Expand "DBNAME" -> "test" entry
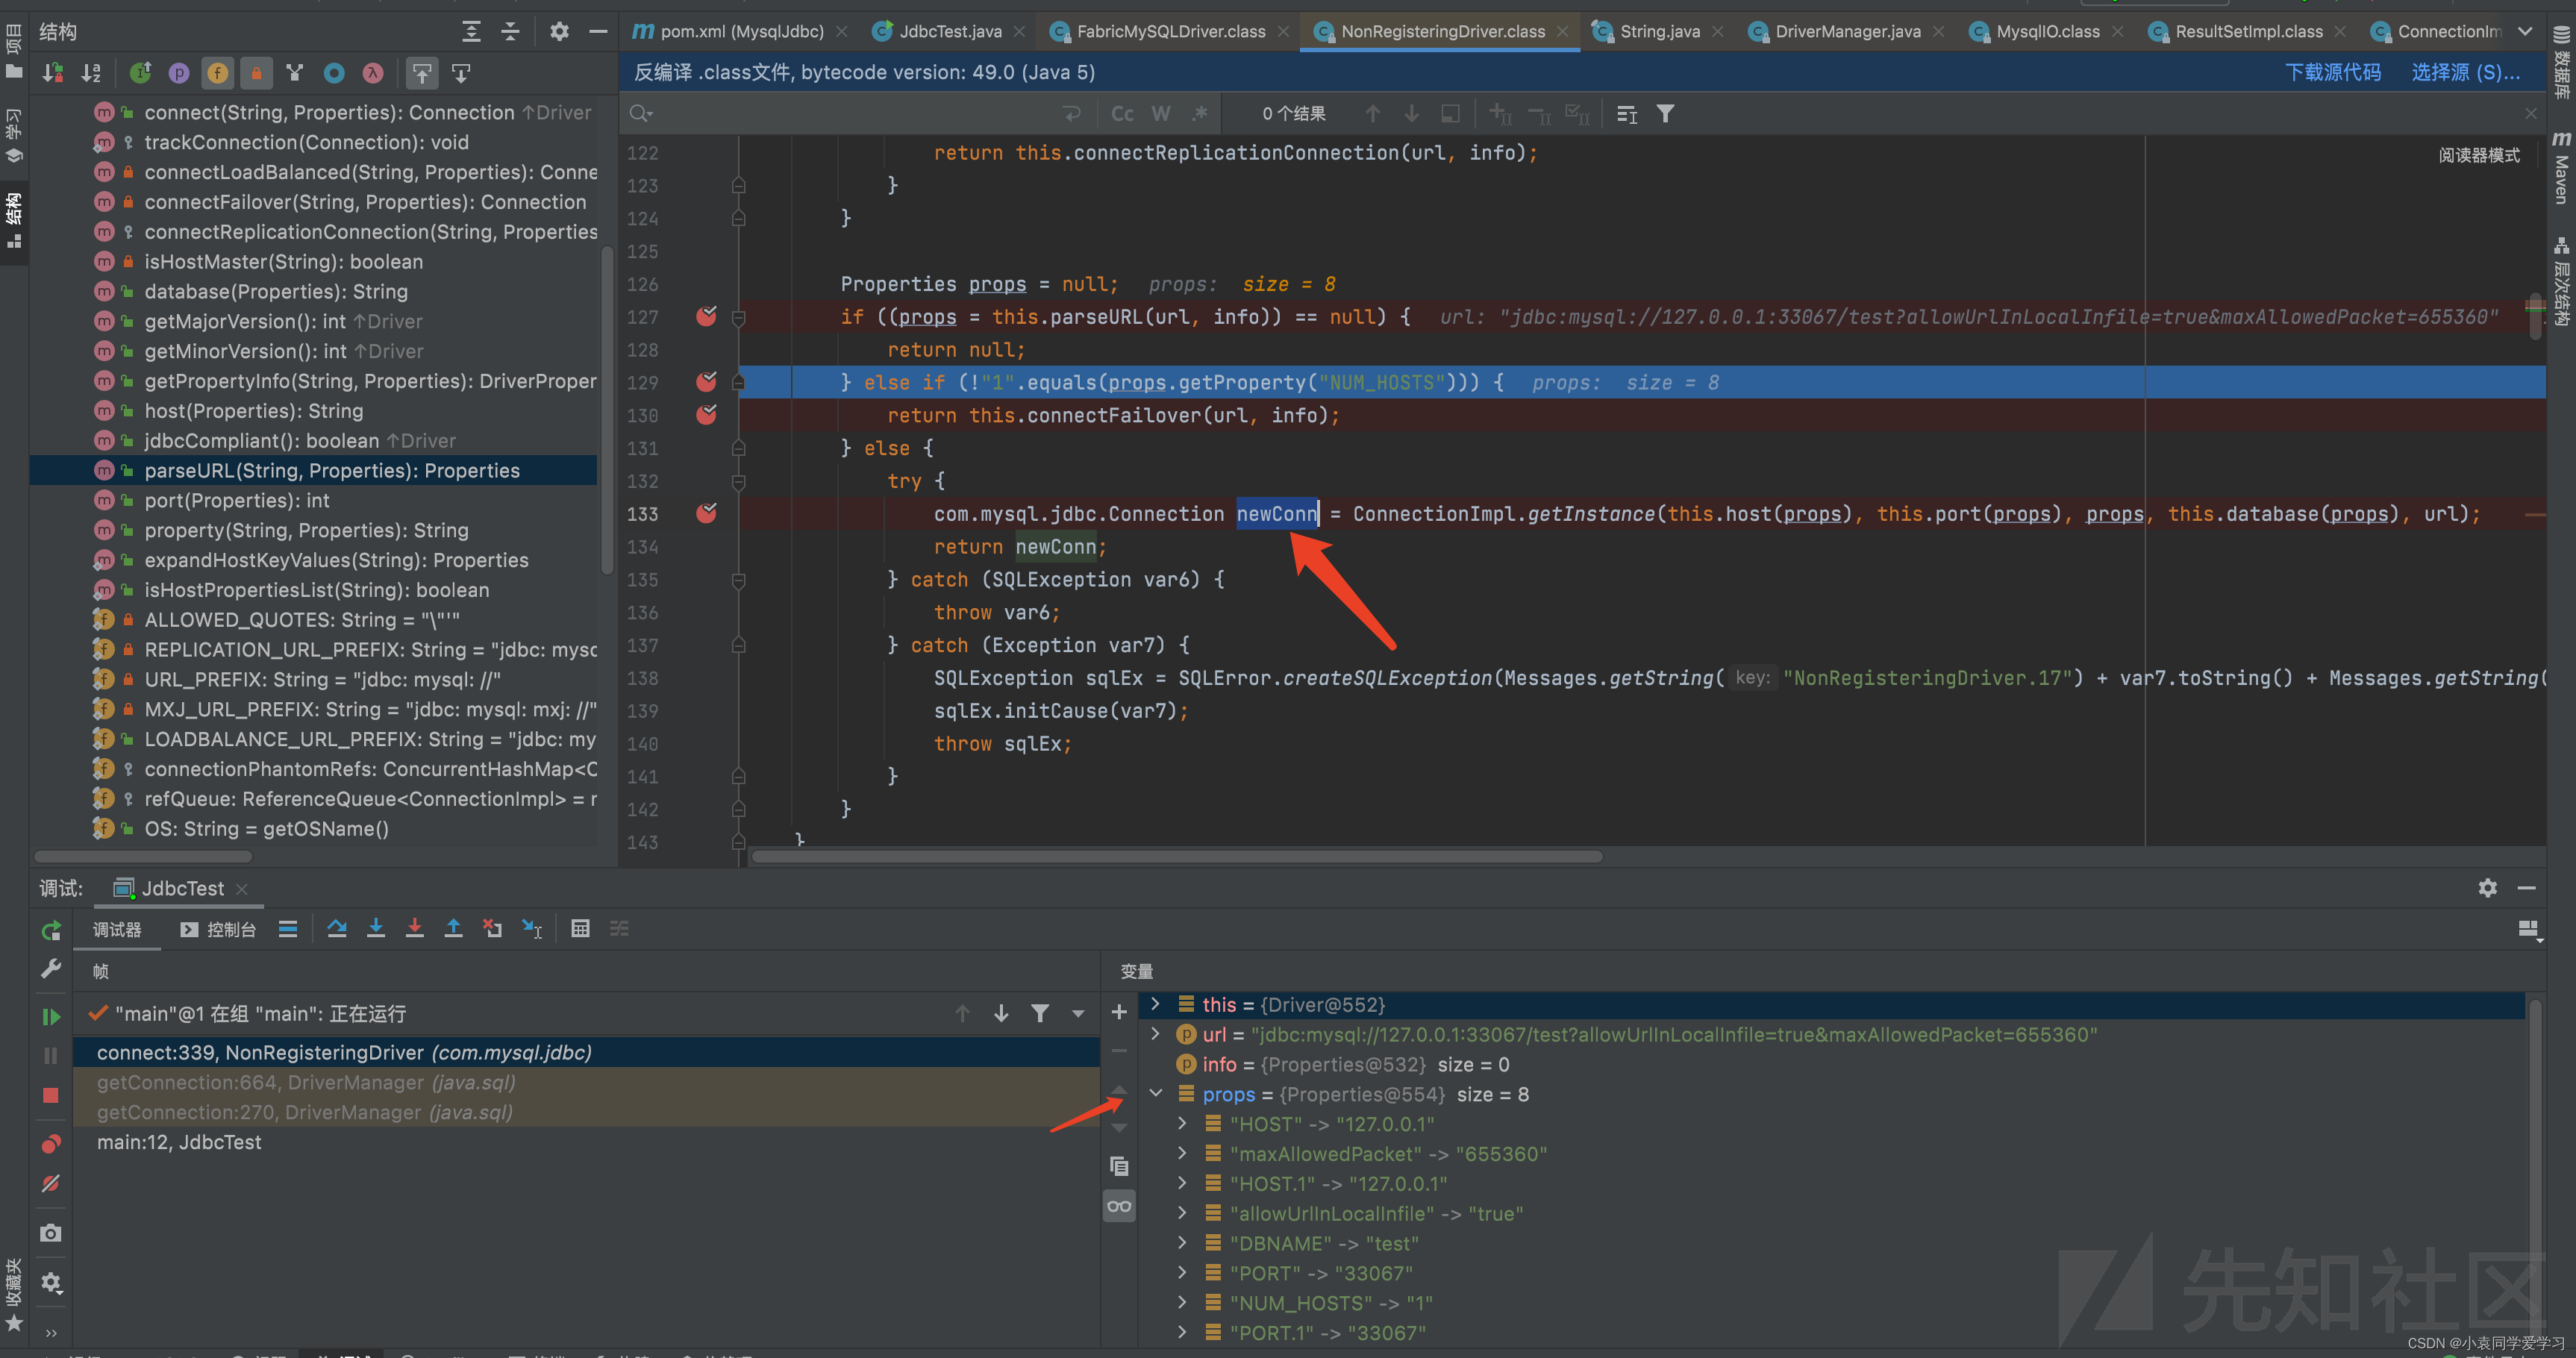Screen dimensions: 2576x1358 pos(1182,1243)
